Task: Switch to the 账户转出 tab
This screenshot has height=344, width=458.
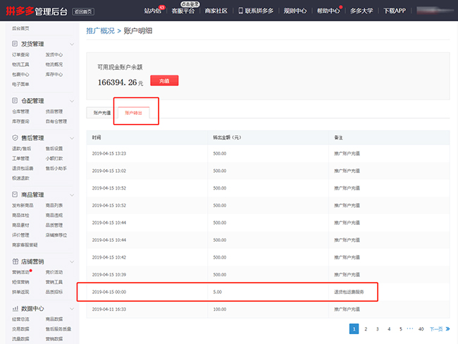Action: (133, 113)
